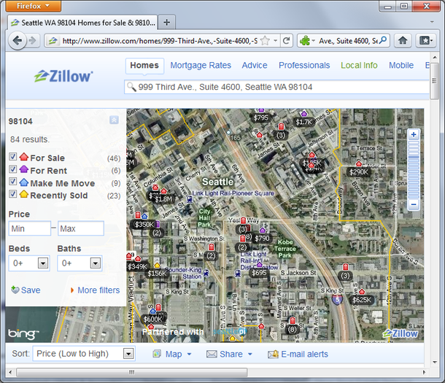Screen dimensions: 445x383
Task: Open a new tab with plus button
Action: 166,22
